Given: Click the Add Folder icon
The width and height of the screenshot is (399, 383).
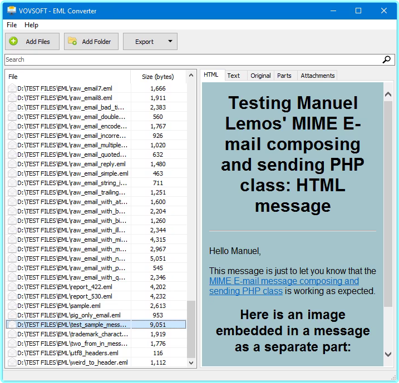Looking at the screenshot, I should click(72, 41).
